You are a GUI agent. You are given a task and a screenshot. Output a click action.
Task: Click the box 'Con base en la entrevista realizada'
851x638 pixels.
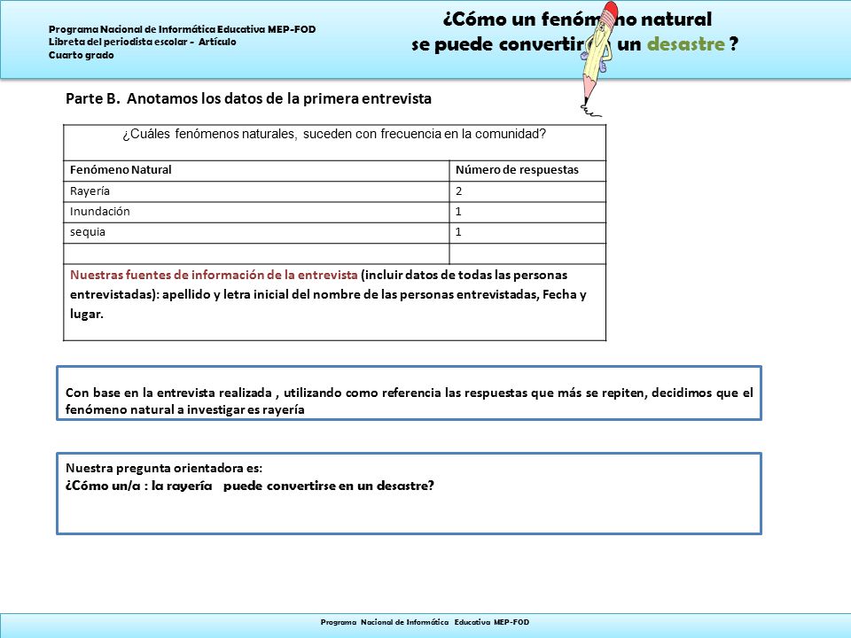click(409, 393)
